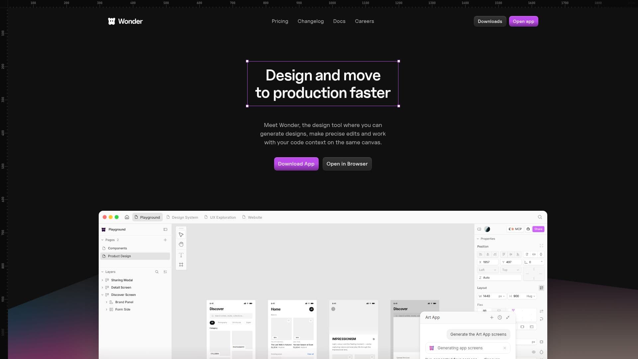Image resolution: width=638 pixels, height=359 pixels.
Task: Select the Product Design page
Action: pos(135,256)
